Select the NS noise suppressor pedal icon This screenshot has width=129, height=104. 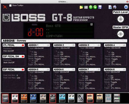click(15, 99)
